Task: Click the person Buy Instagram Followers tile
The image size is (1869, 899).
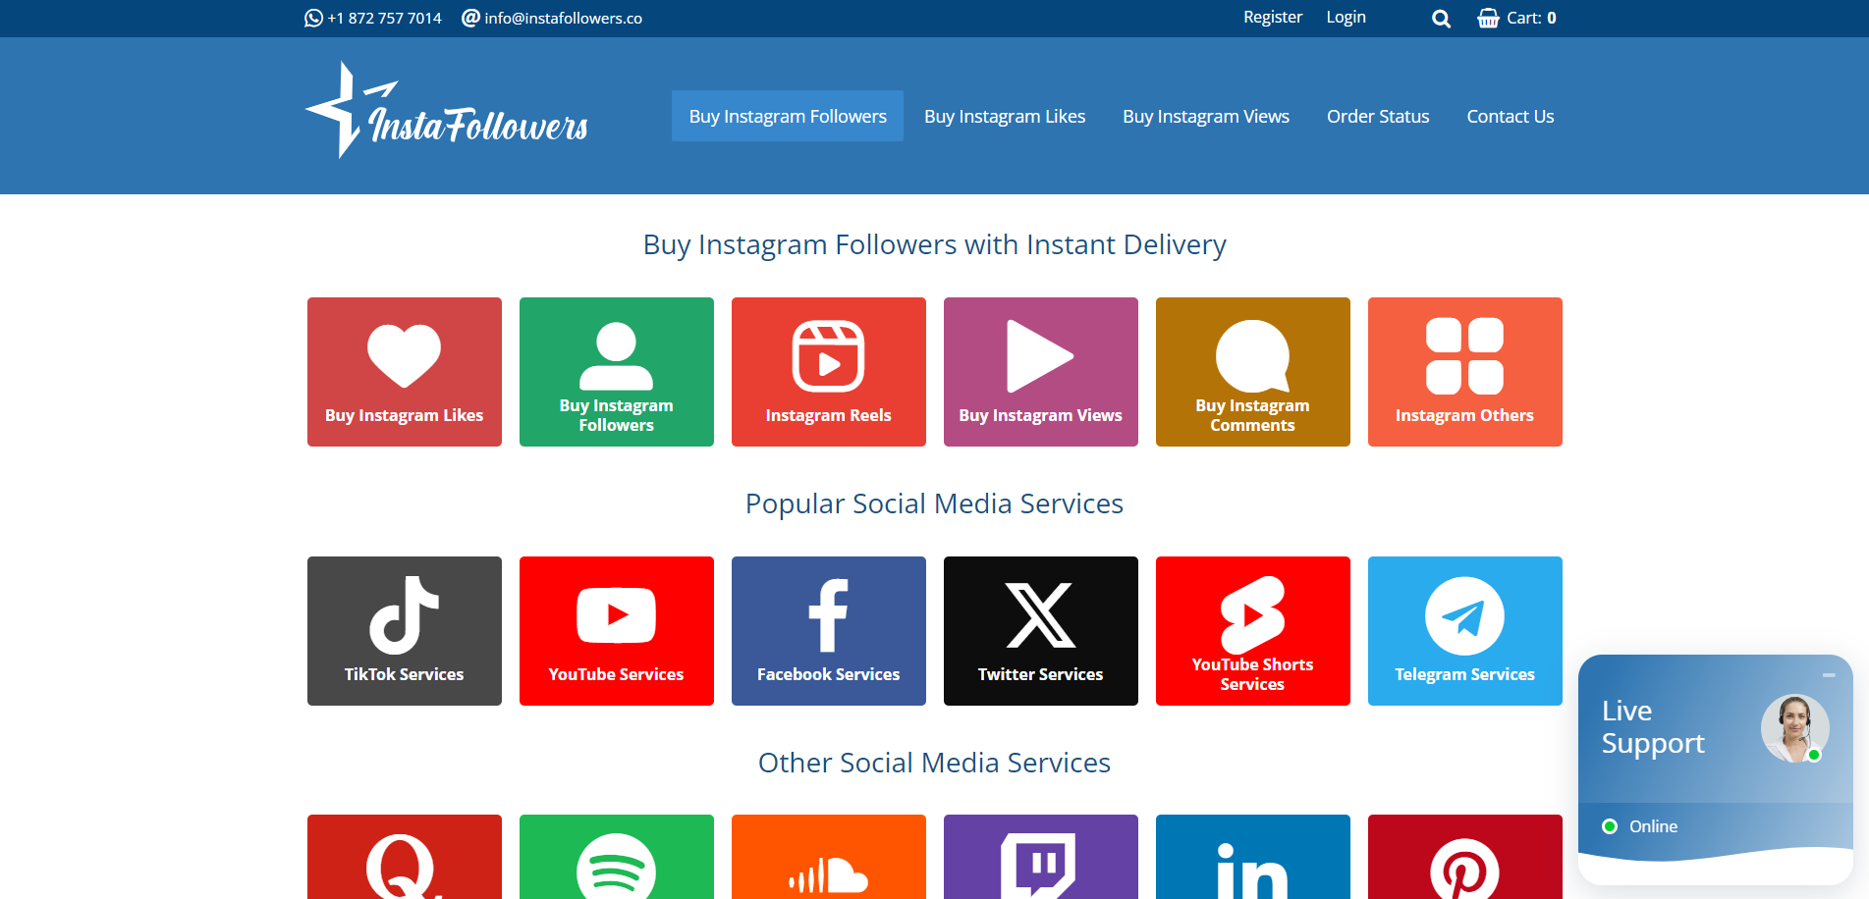Action: [x=617, y=372]
